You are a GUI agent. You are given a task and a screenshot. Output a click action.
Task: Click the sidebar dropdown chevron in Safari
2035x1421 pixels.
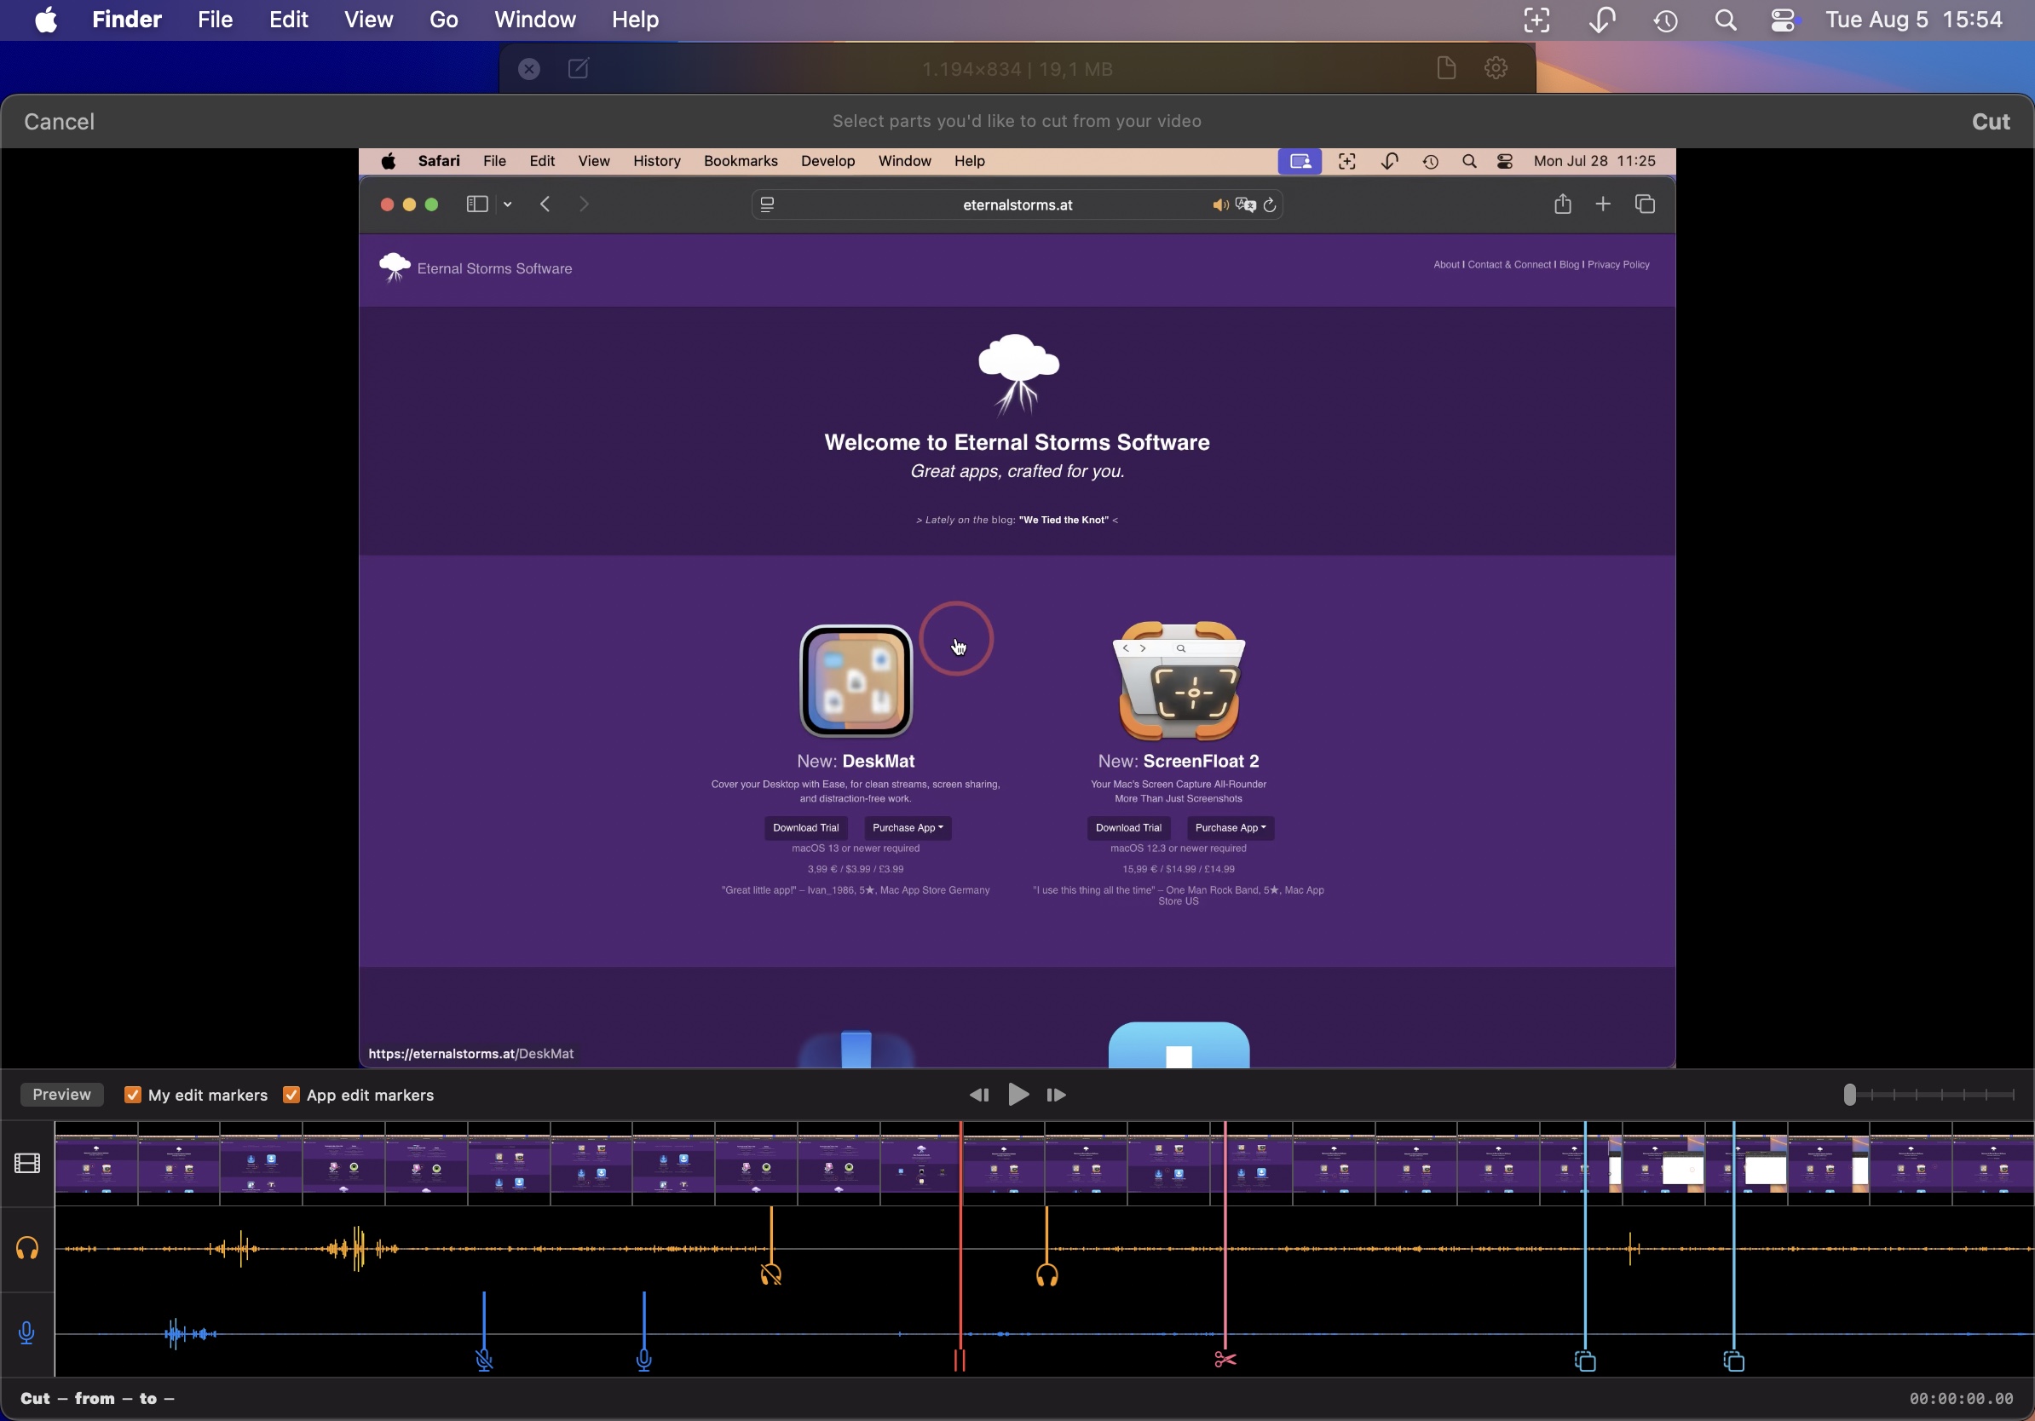pos(508,204)
